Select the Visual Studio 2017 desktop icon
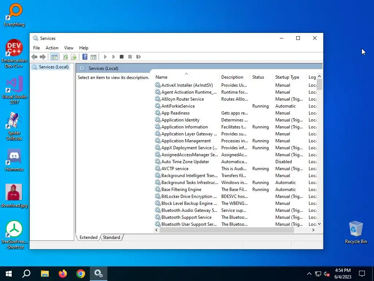374x281 pixels. click(14, 90)
